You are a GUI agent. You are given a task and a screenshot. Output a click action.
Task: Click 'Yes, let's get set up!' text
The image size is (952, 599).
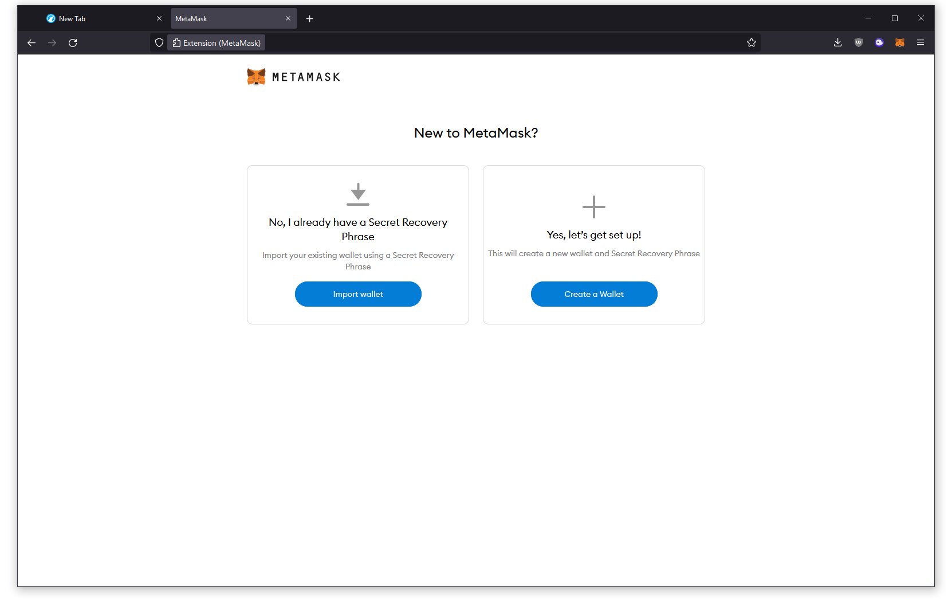point(594,235)
